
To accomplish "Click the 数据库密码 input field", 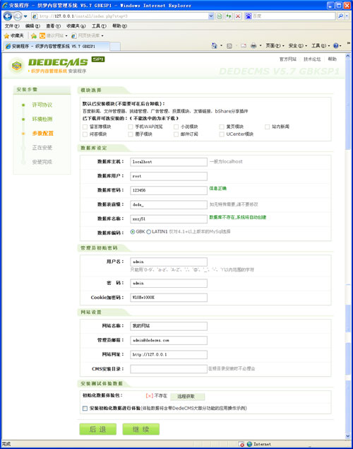I will (x=169, y=190).
